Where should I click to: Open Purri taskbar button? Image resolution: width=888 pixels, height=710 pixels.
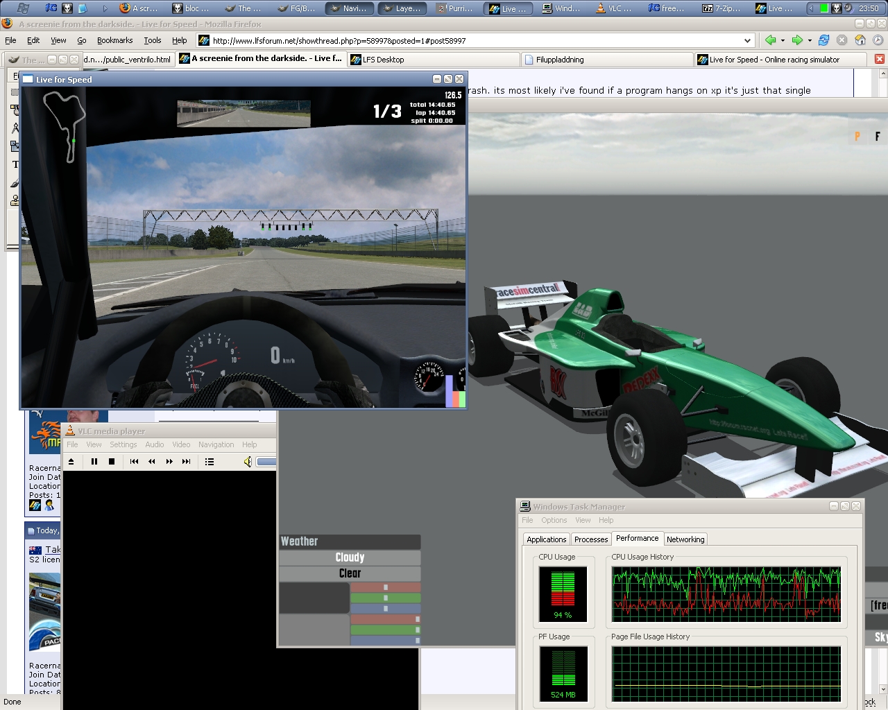coord(456,8)
